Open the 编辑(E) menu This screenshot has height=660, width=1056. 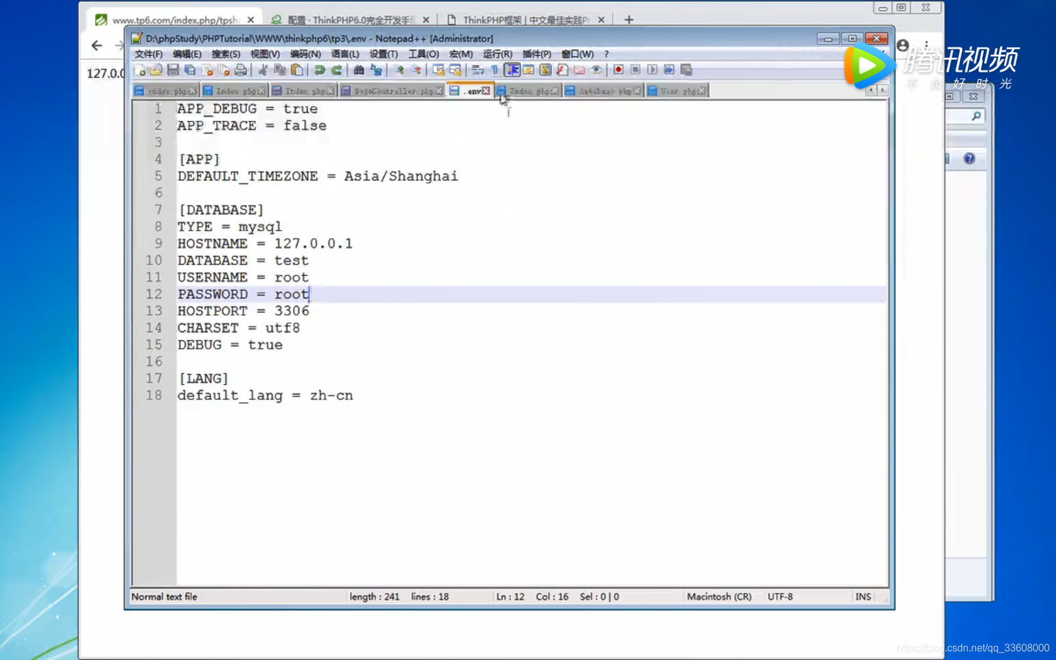click(187, 54)
